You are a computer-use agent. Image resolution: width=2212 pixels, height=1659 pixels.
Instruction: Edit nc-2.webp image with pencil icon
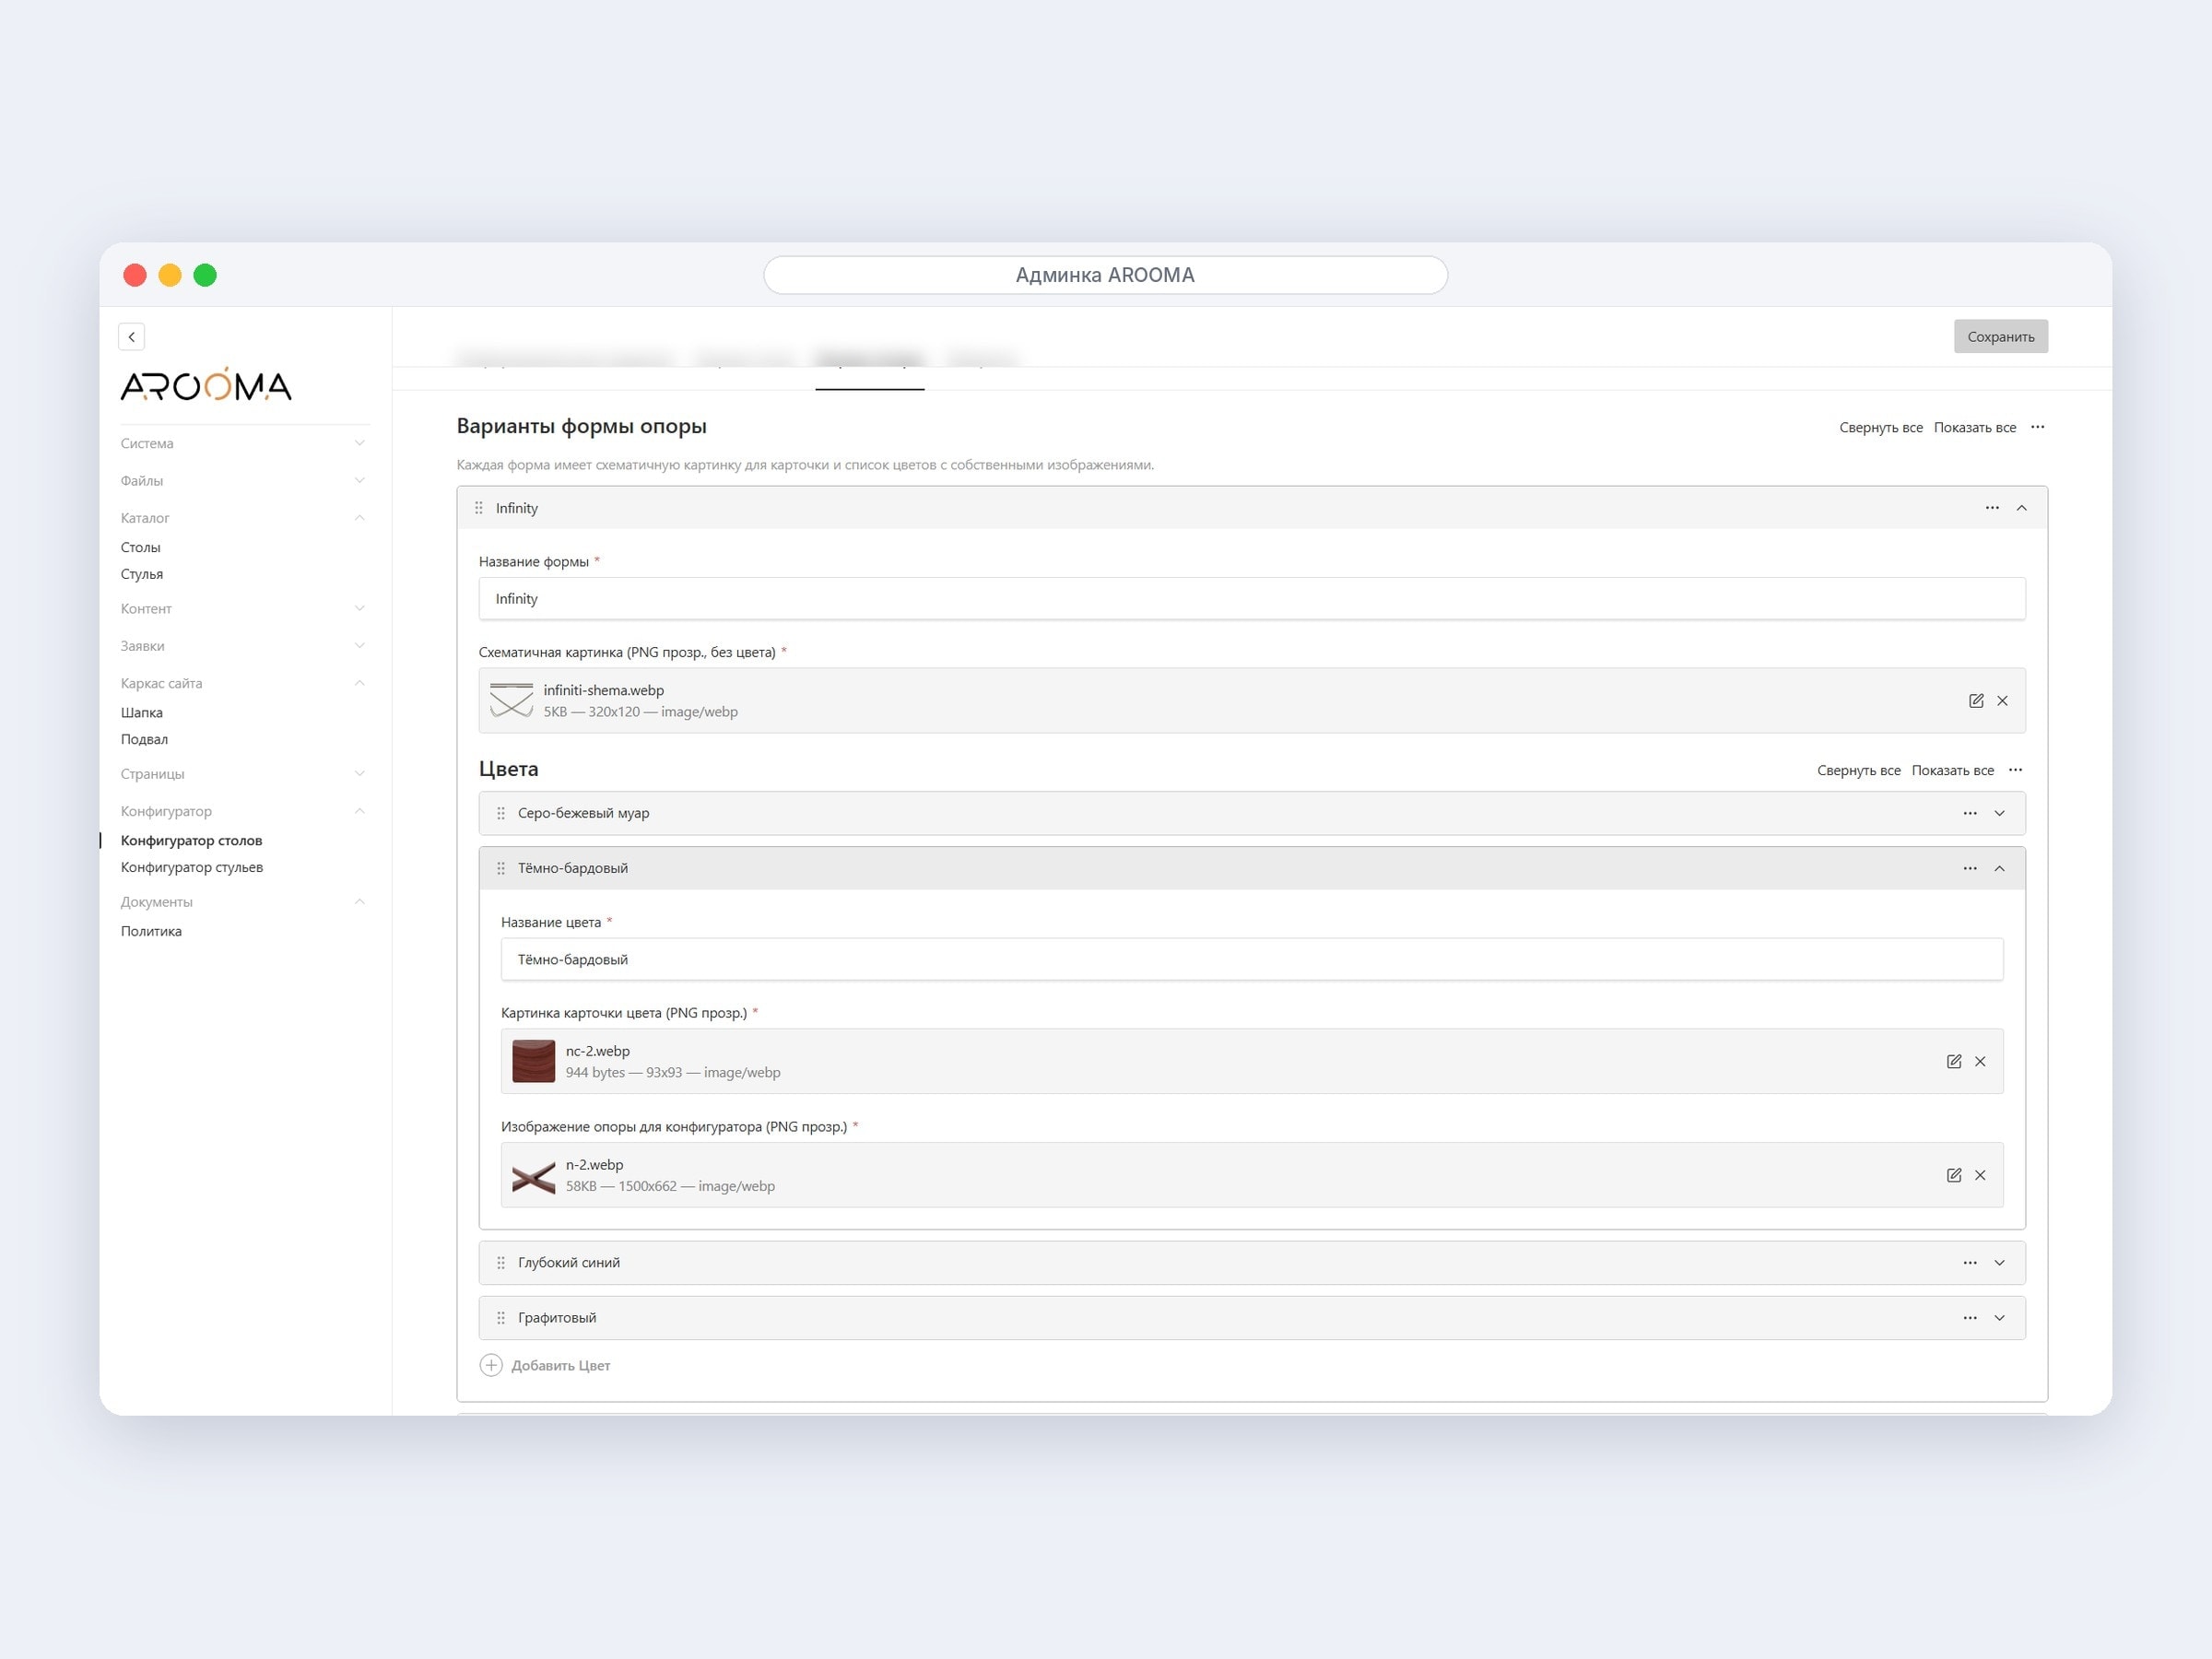[x=1954, y=1062]
